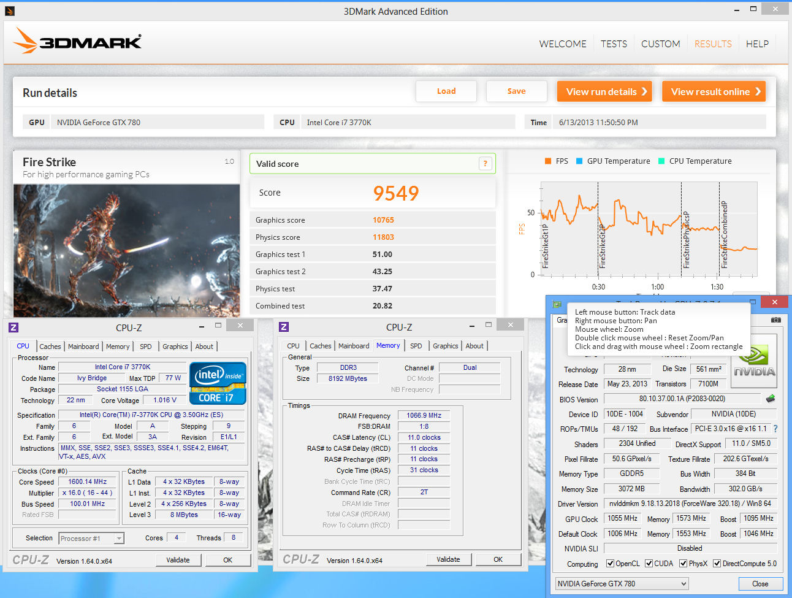
Task: Open the TESTS menu in 3DMark
Action: pos(614,44)
